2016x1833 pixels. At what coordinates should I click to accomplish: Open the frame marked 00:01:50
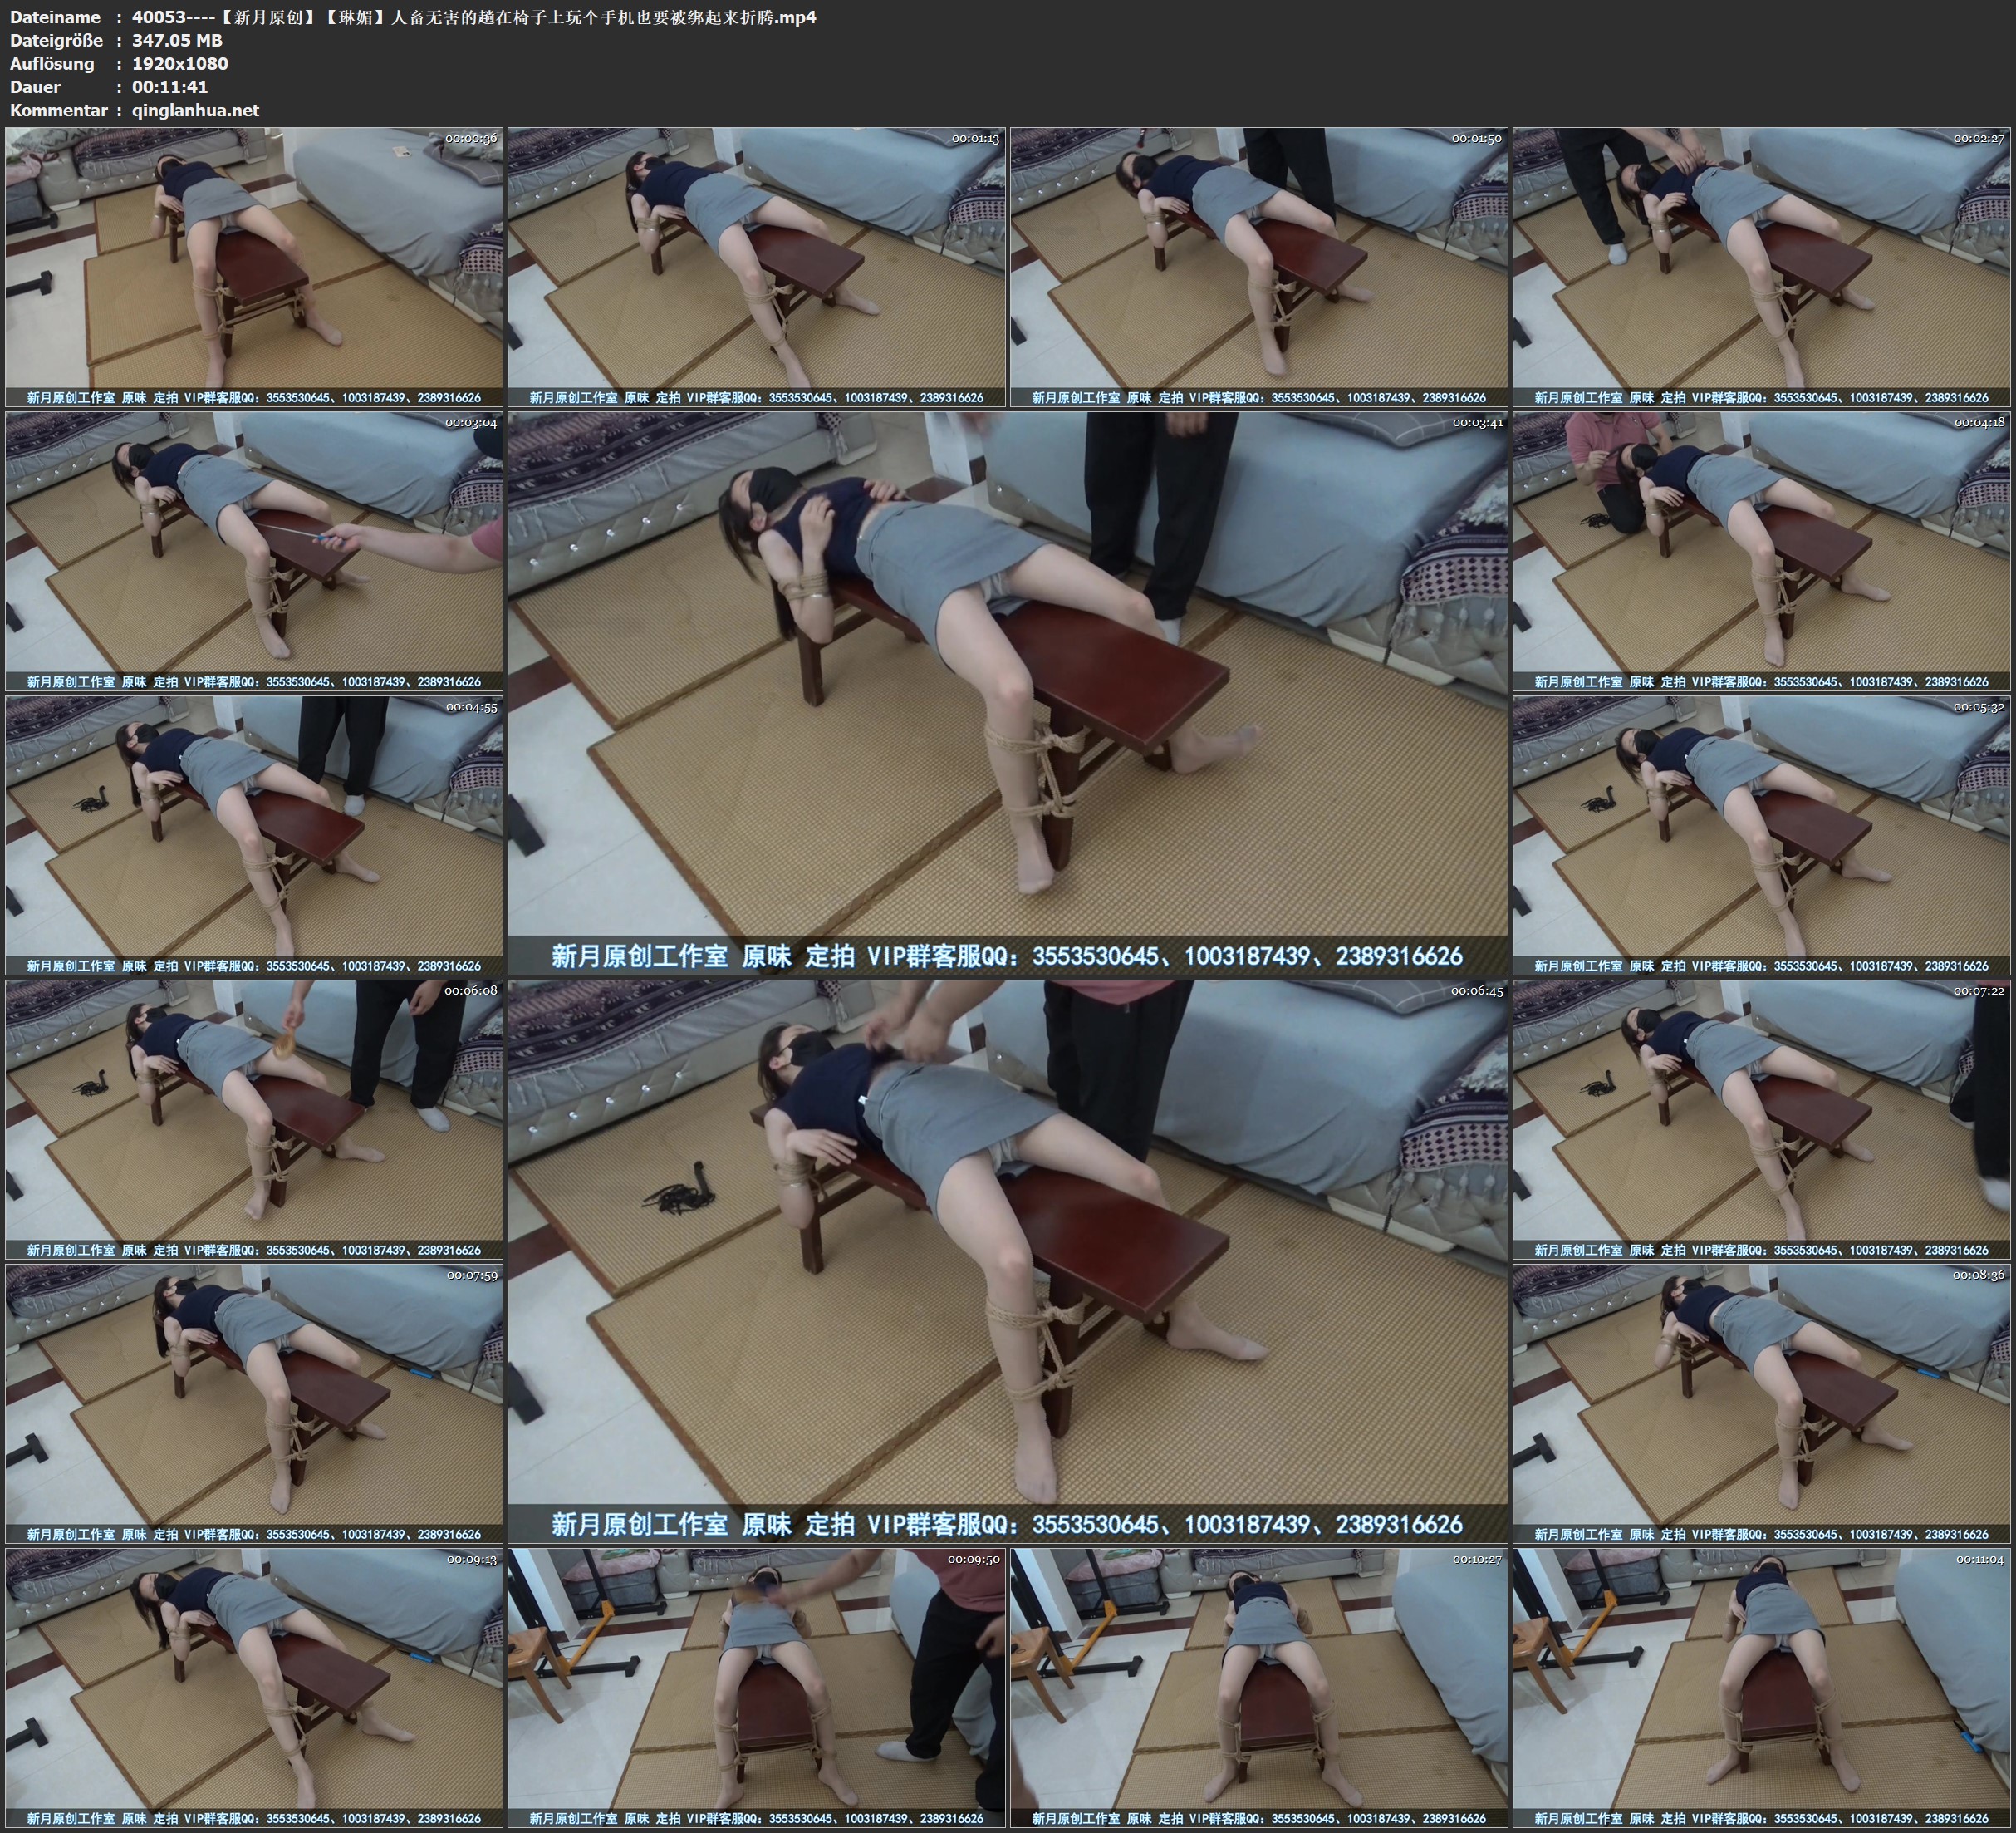click(1259, 266)
